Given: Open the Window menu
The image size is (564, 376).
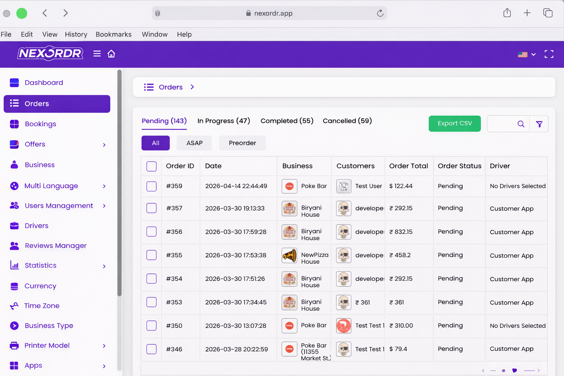Looking at the screenshot, I should point(155,34).
